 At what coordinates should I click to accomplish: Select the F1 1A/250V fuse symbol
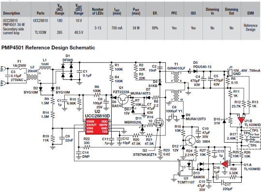point(19,69)
